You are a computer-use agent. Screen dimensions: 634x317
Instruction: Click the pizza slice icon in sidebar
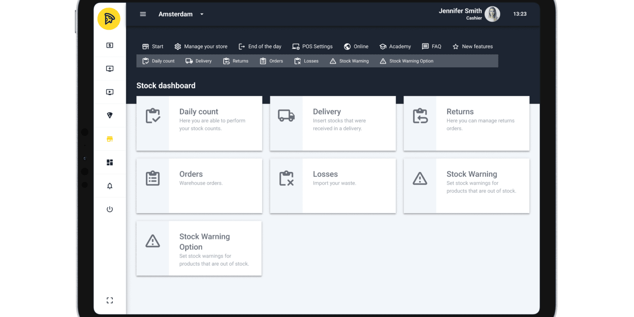click(x=110, y=115)
